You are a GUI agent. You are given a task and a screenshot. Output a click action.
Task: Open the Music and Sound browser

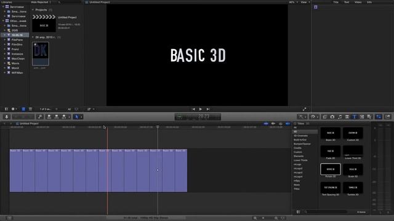[340, 117]
